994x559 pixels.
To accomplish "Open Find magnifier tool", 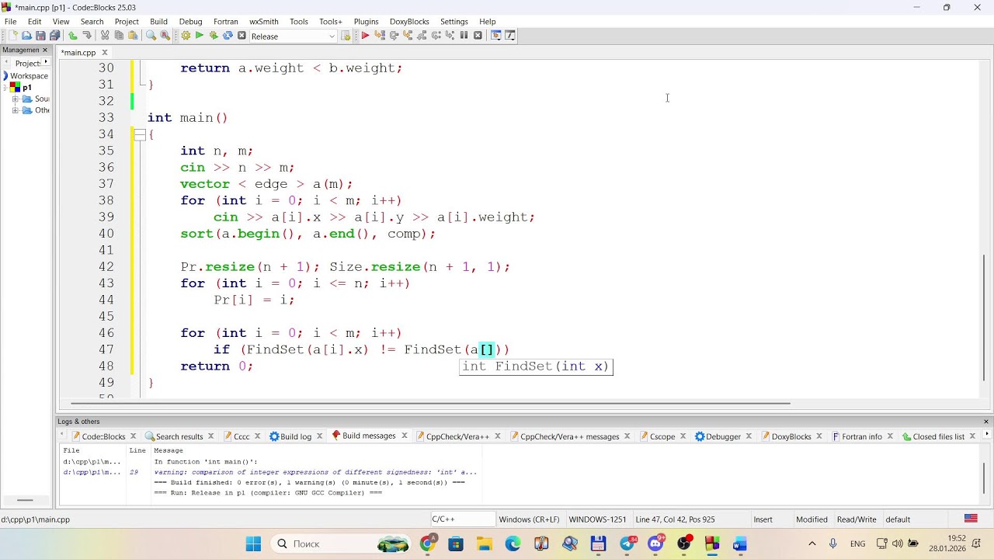I will pos(151,36).
